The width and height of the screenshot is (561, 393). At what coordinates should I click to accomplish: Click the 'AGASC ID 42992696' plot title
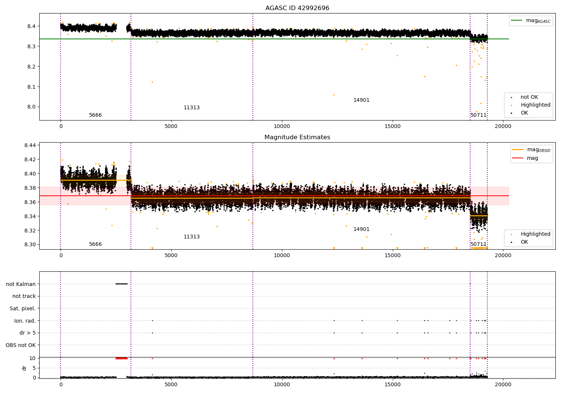(297, 8)
